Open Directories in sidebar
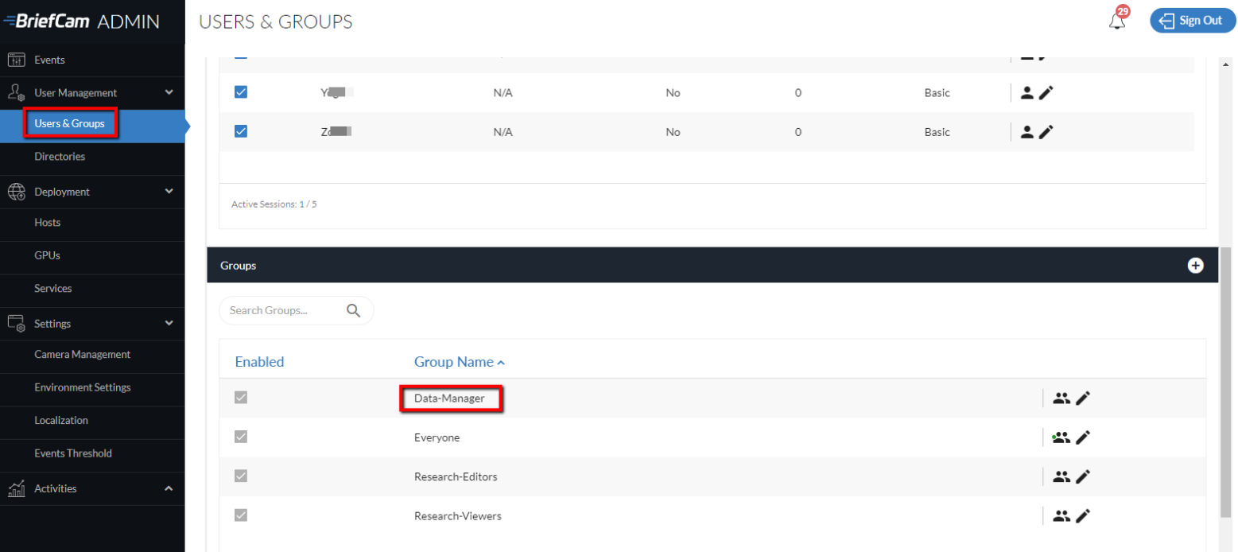The width and height of the screenshot is (1238, 552). (x=60, y=157)
